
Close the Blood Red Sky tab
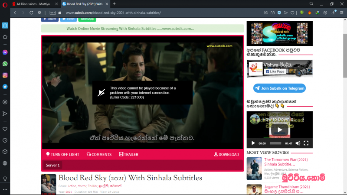tap(107, 4)
